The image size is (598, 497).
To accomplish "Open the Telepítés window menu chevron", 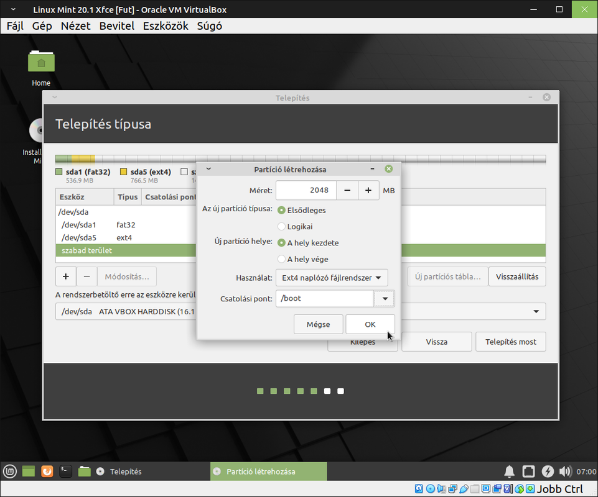I will [55, 97].
